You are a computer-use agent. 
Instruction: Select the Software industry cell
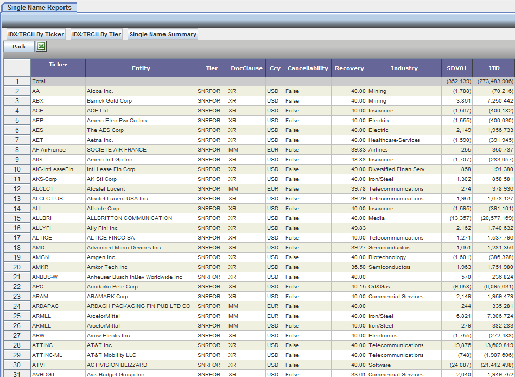pyautogui.click(x=404, y=365)
